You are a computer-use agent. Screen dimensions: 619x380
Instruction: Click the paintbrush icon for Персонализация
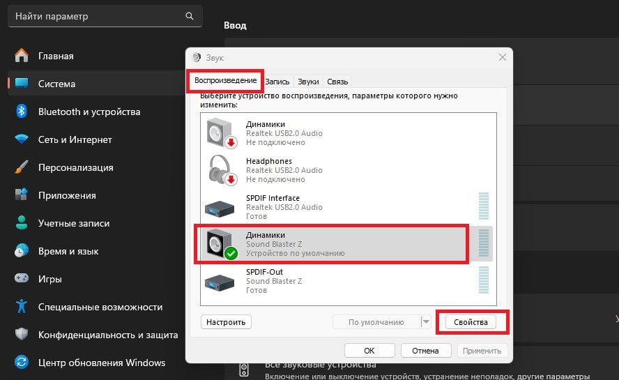coord(22,167)
